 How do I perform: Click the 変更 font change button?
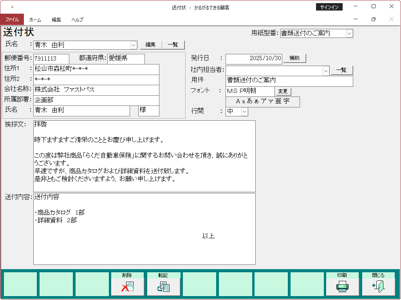pyautogui.click(x=284, y=91)
